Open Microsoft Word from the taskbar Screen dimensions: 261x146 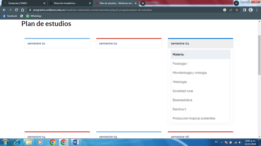coord(76,142)
